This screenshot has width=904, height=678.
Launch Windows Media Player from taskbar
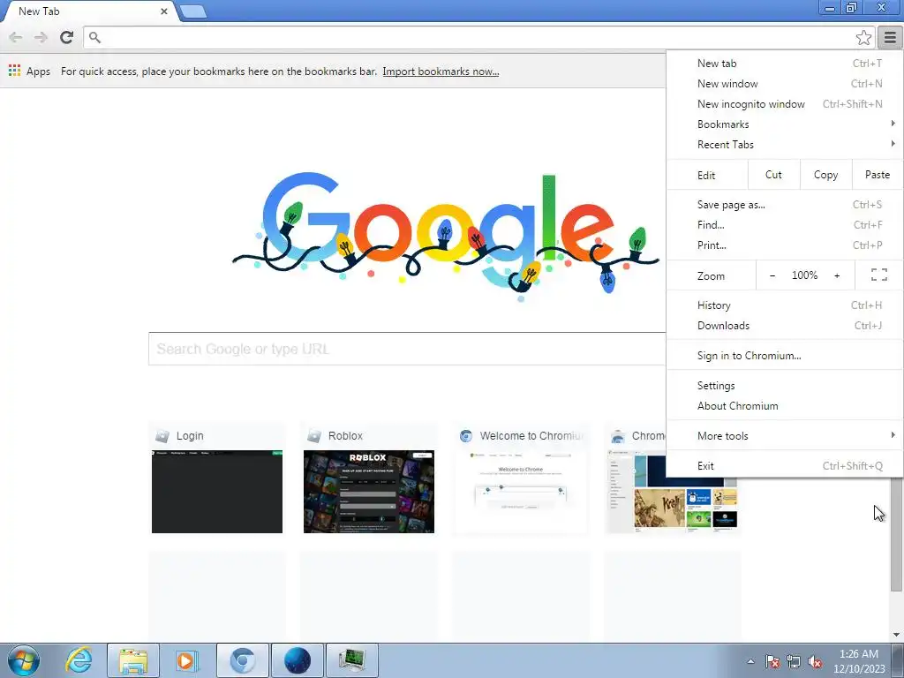(185, 660)
